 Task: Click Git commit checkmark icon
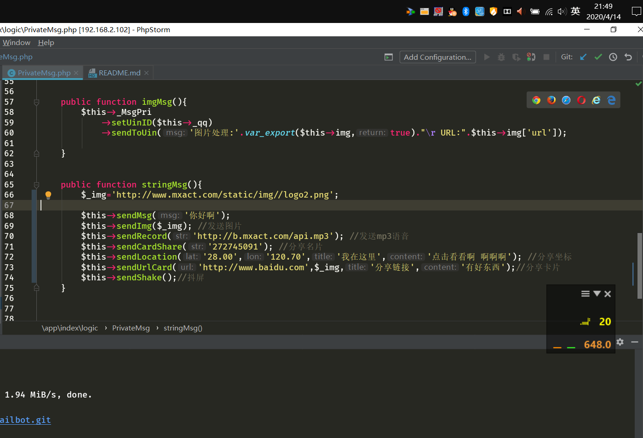point(598,57)
